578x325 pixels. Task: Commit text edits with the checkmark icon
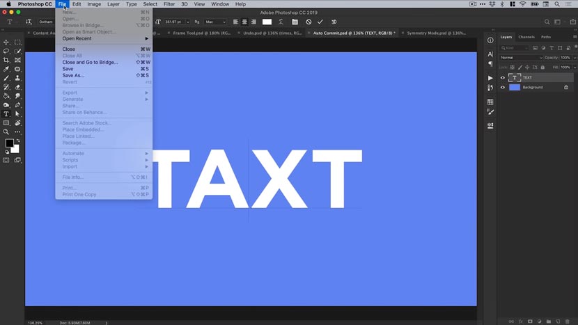click(320, 22)
